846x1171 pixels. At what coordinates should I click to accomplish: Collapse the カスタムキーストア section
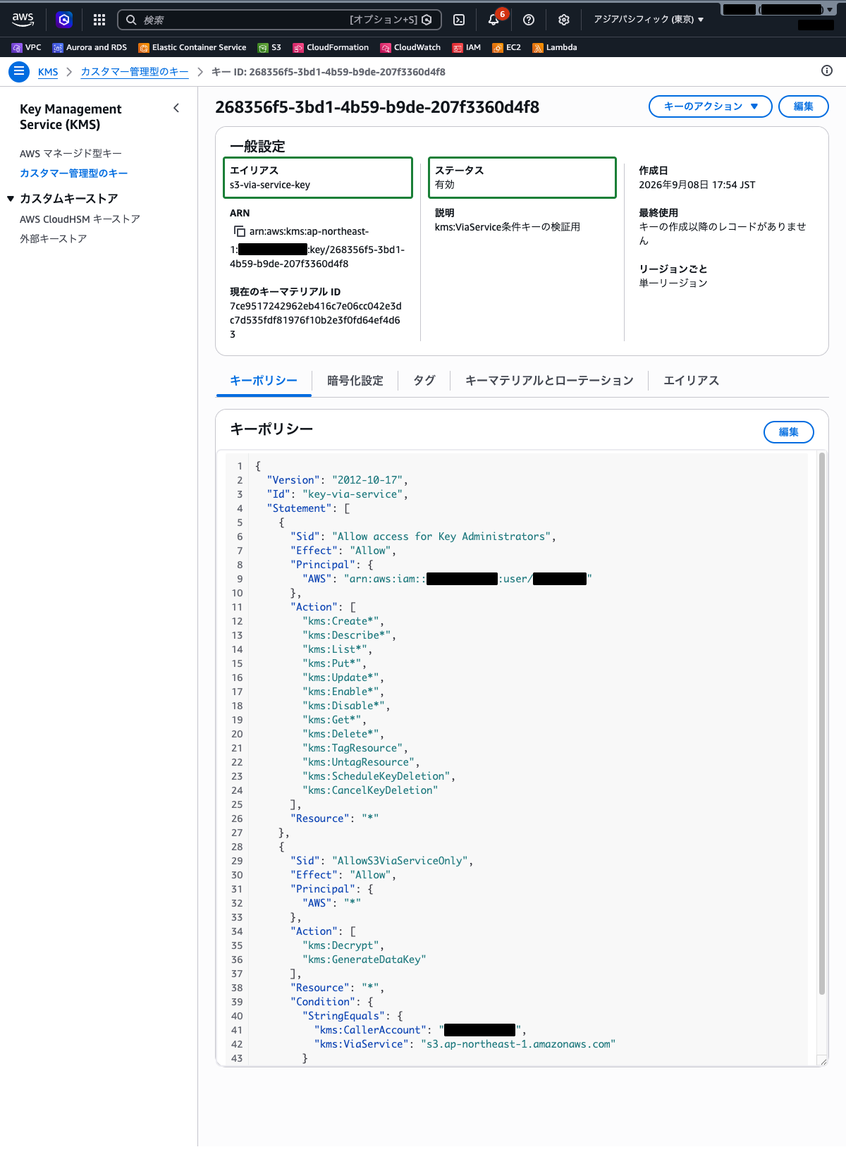point(11,199)
